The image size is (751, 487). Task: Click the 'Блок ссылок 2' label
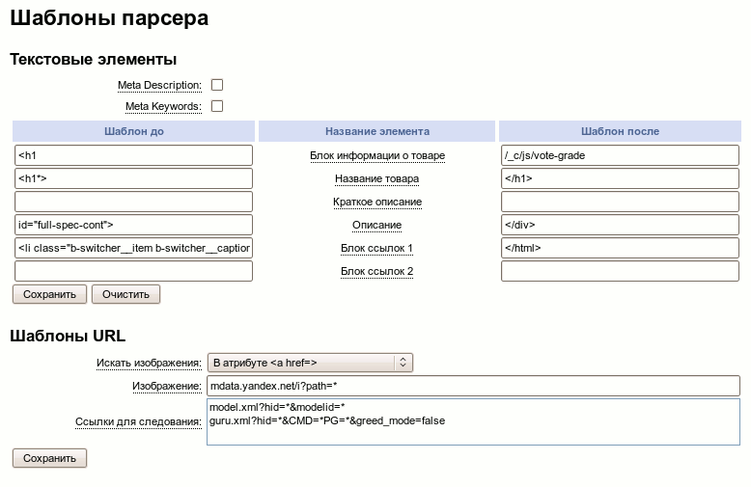pyautogui.click(x=376, y=271)
